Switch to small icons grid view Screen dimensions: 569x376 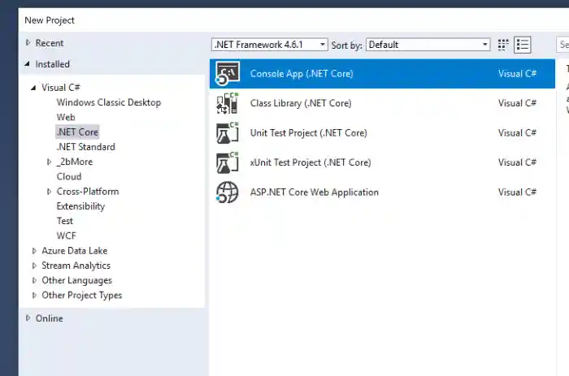[x=503, y=45]
